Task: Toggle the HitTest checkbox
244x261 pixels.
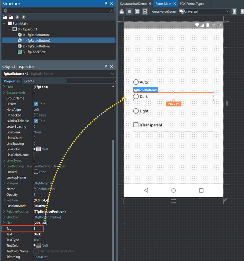Action: tap(36, 104)
